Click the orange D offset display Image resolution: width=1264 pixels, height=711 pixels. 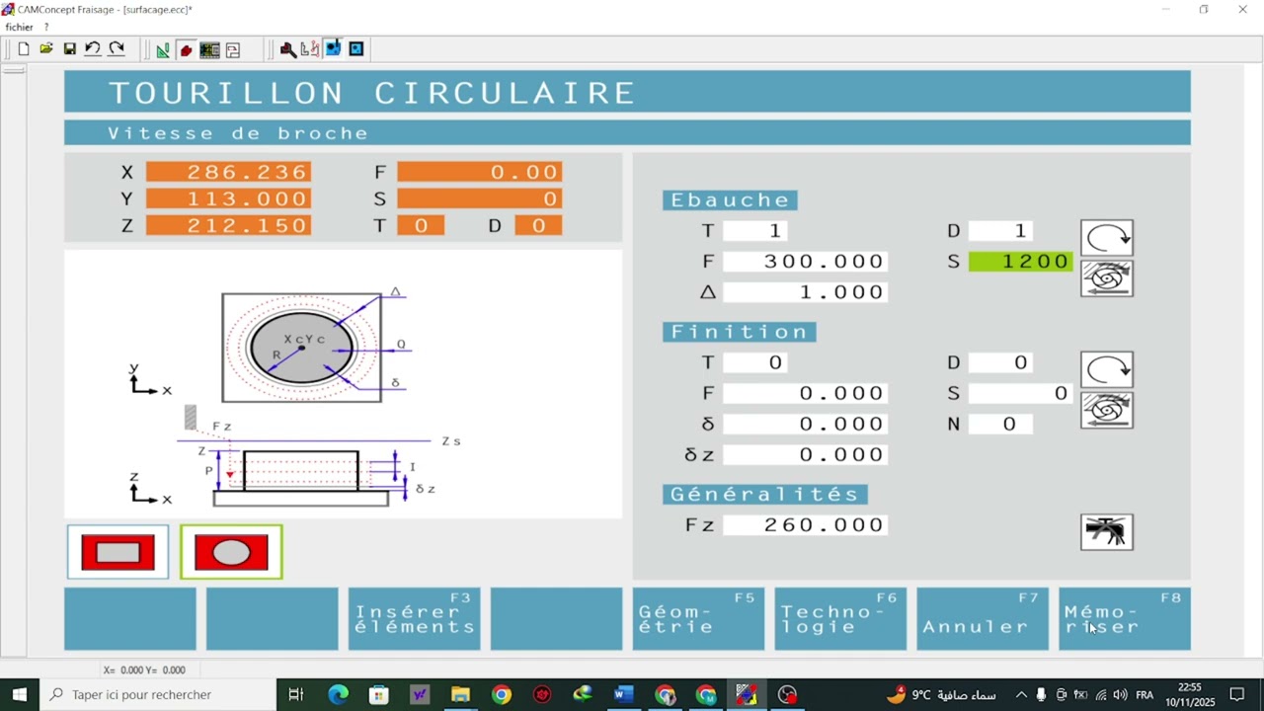point(538,226)
